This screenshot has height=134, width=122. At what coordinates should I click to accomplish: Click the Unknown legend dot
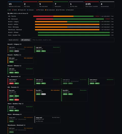point(27,10)
